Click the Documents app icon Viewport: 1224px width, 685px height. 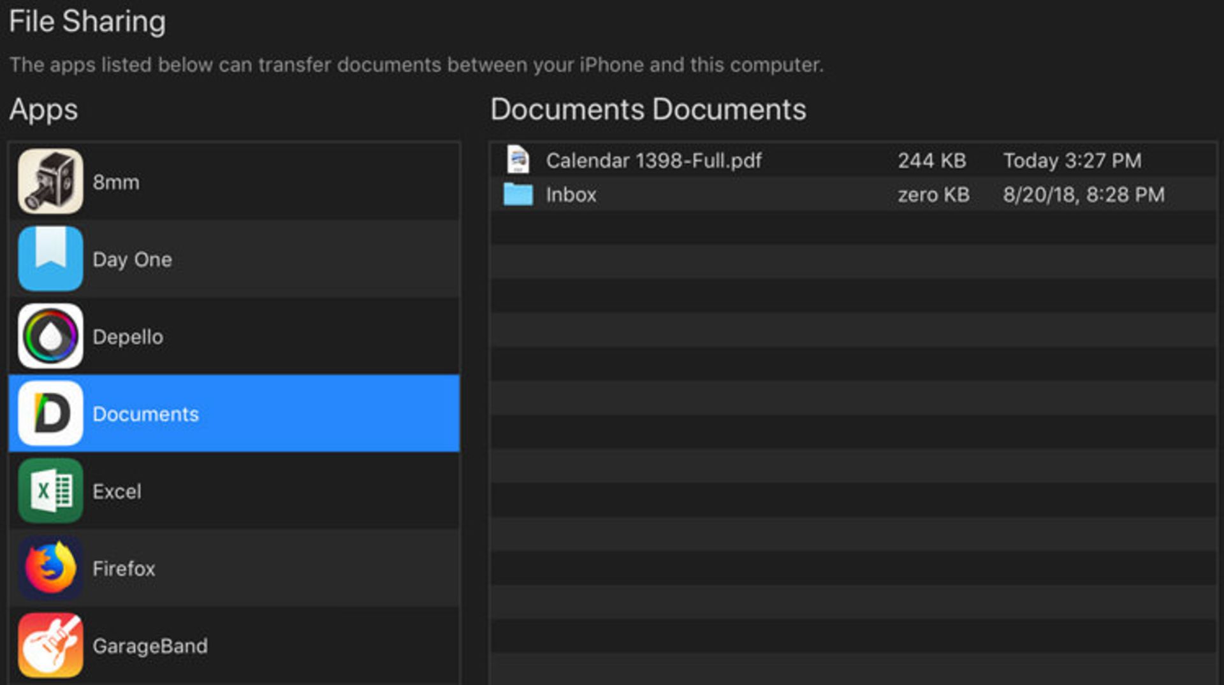coord(50,414)
